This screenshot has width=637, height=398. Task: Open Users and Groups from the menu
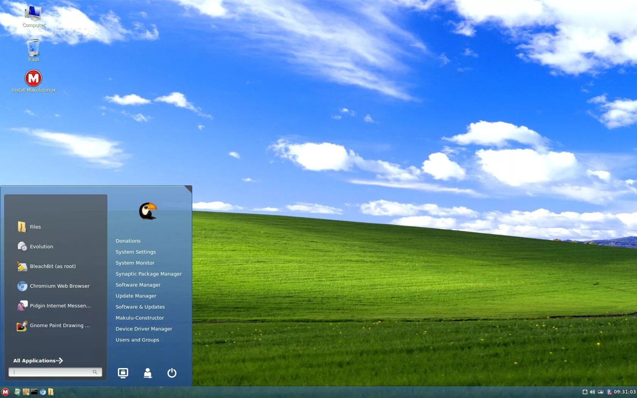[137, 340]
